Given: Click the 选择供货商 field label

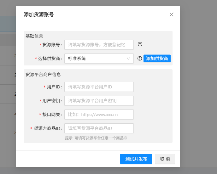Looking at the screenshot, I should (x=50, y=59).
